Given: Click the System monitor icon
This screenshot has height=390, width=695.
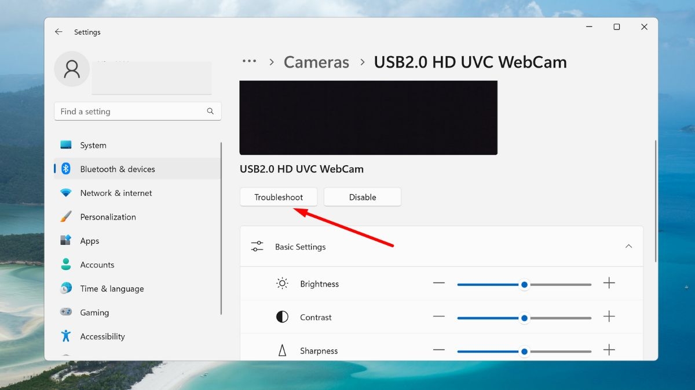Looking at the screenshot, I should pos(66,145).
